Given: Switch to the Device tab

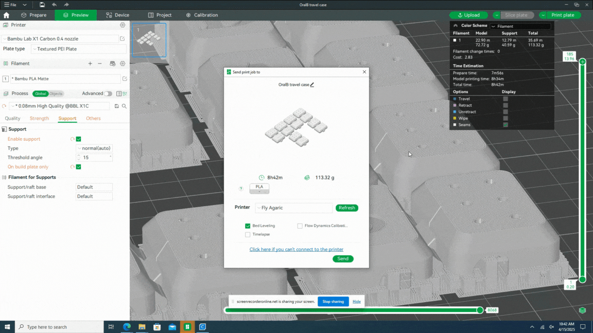Looking at the screenshot, I should (x=117, y=15).
